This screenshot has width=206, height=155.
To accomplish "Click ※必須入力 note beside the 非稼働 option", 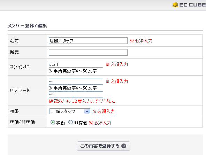I will 100,123.
